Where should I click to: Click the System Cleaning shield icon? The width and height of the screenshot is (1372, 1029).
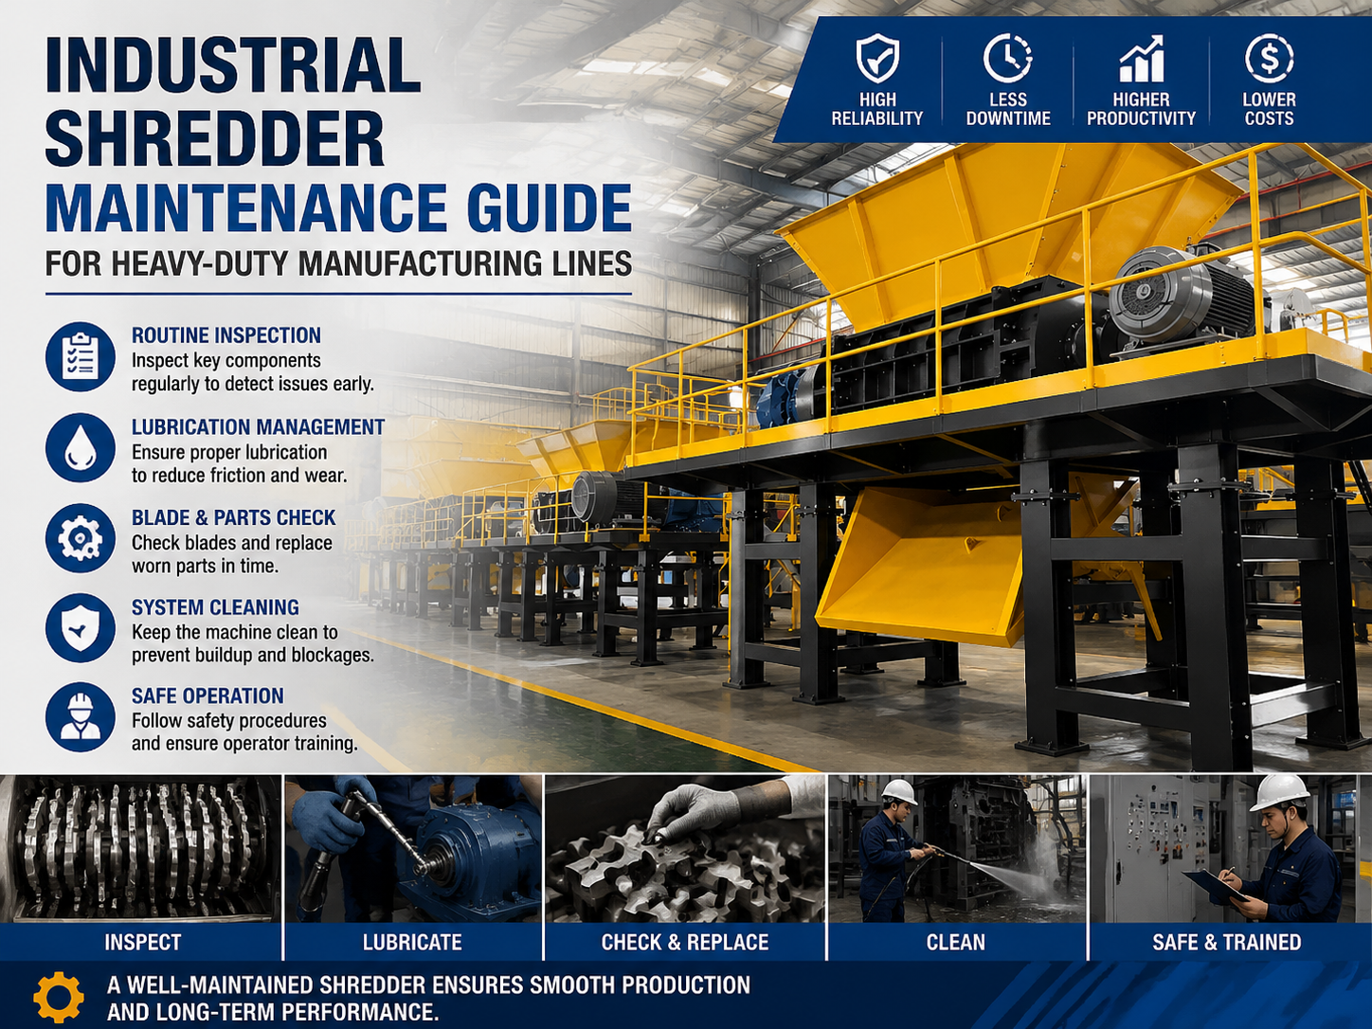tap(81, 628)
